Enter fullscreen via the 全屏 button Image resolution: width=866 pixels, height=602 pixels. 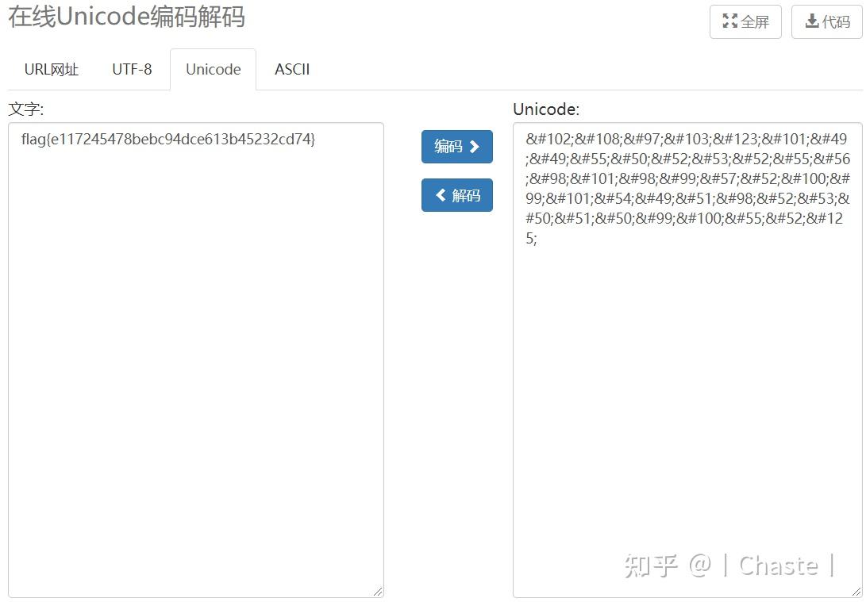[745, 22]
